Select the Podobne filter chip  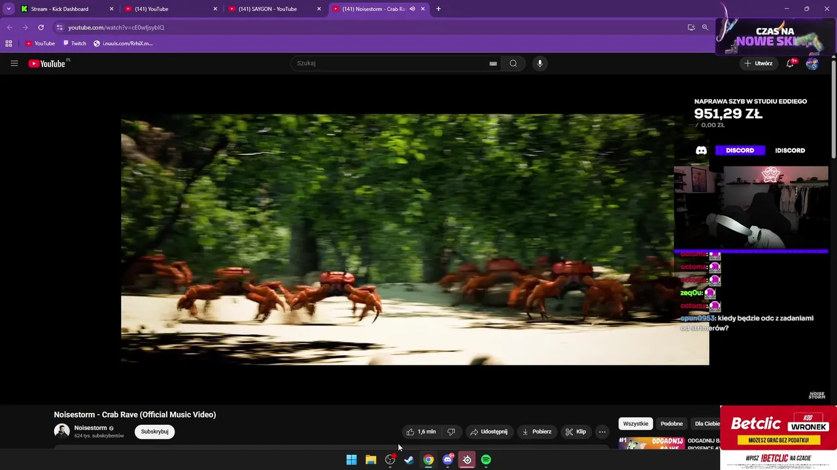pyautogui.click(x=672, y=424)
